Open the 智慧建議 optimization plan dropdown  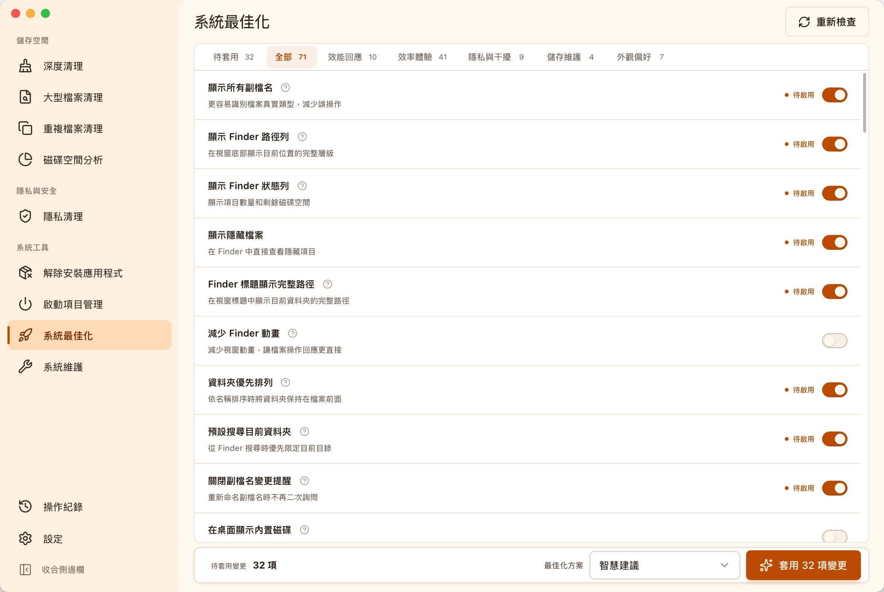click(x=664, y=565)
